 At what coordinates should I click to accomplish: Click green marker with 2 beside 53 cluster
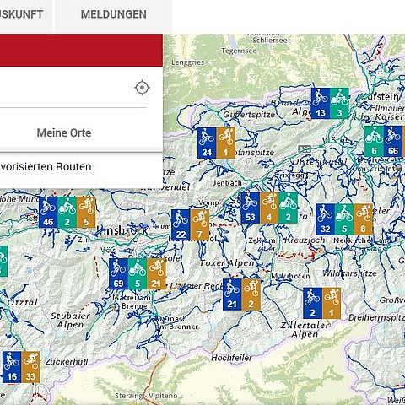tap(288, 208)
